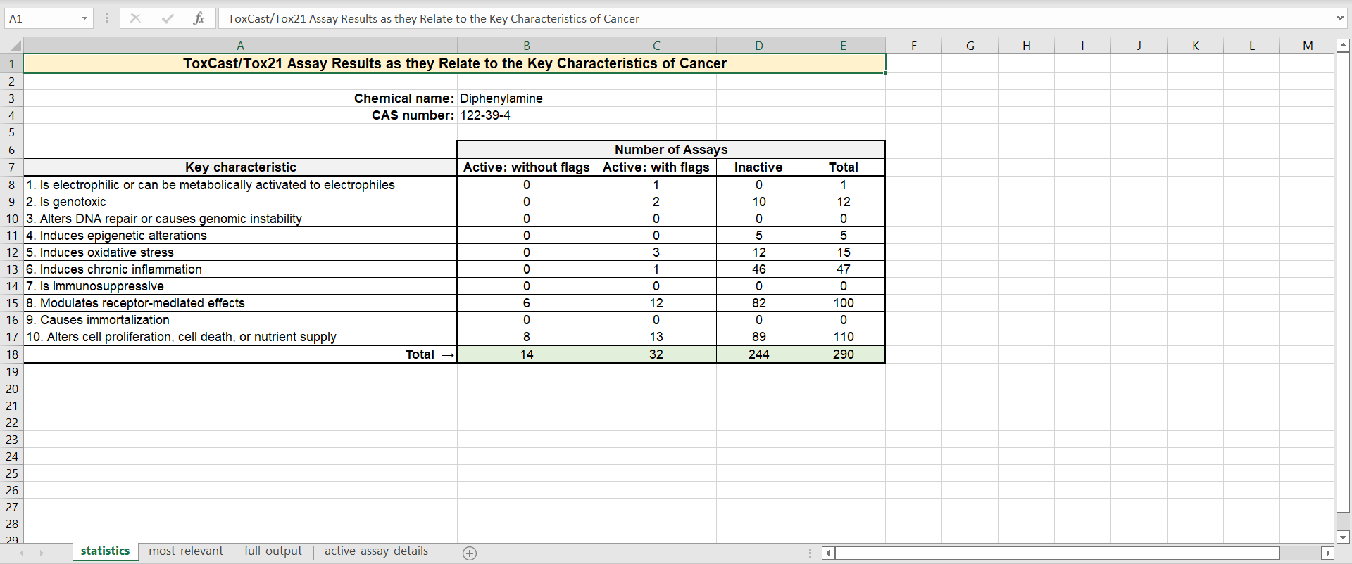This screenshot has width=1352, height=564.
Task: Click the Cancel (X) formula bar icon
Action: coord(136,18)
